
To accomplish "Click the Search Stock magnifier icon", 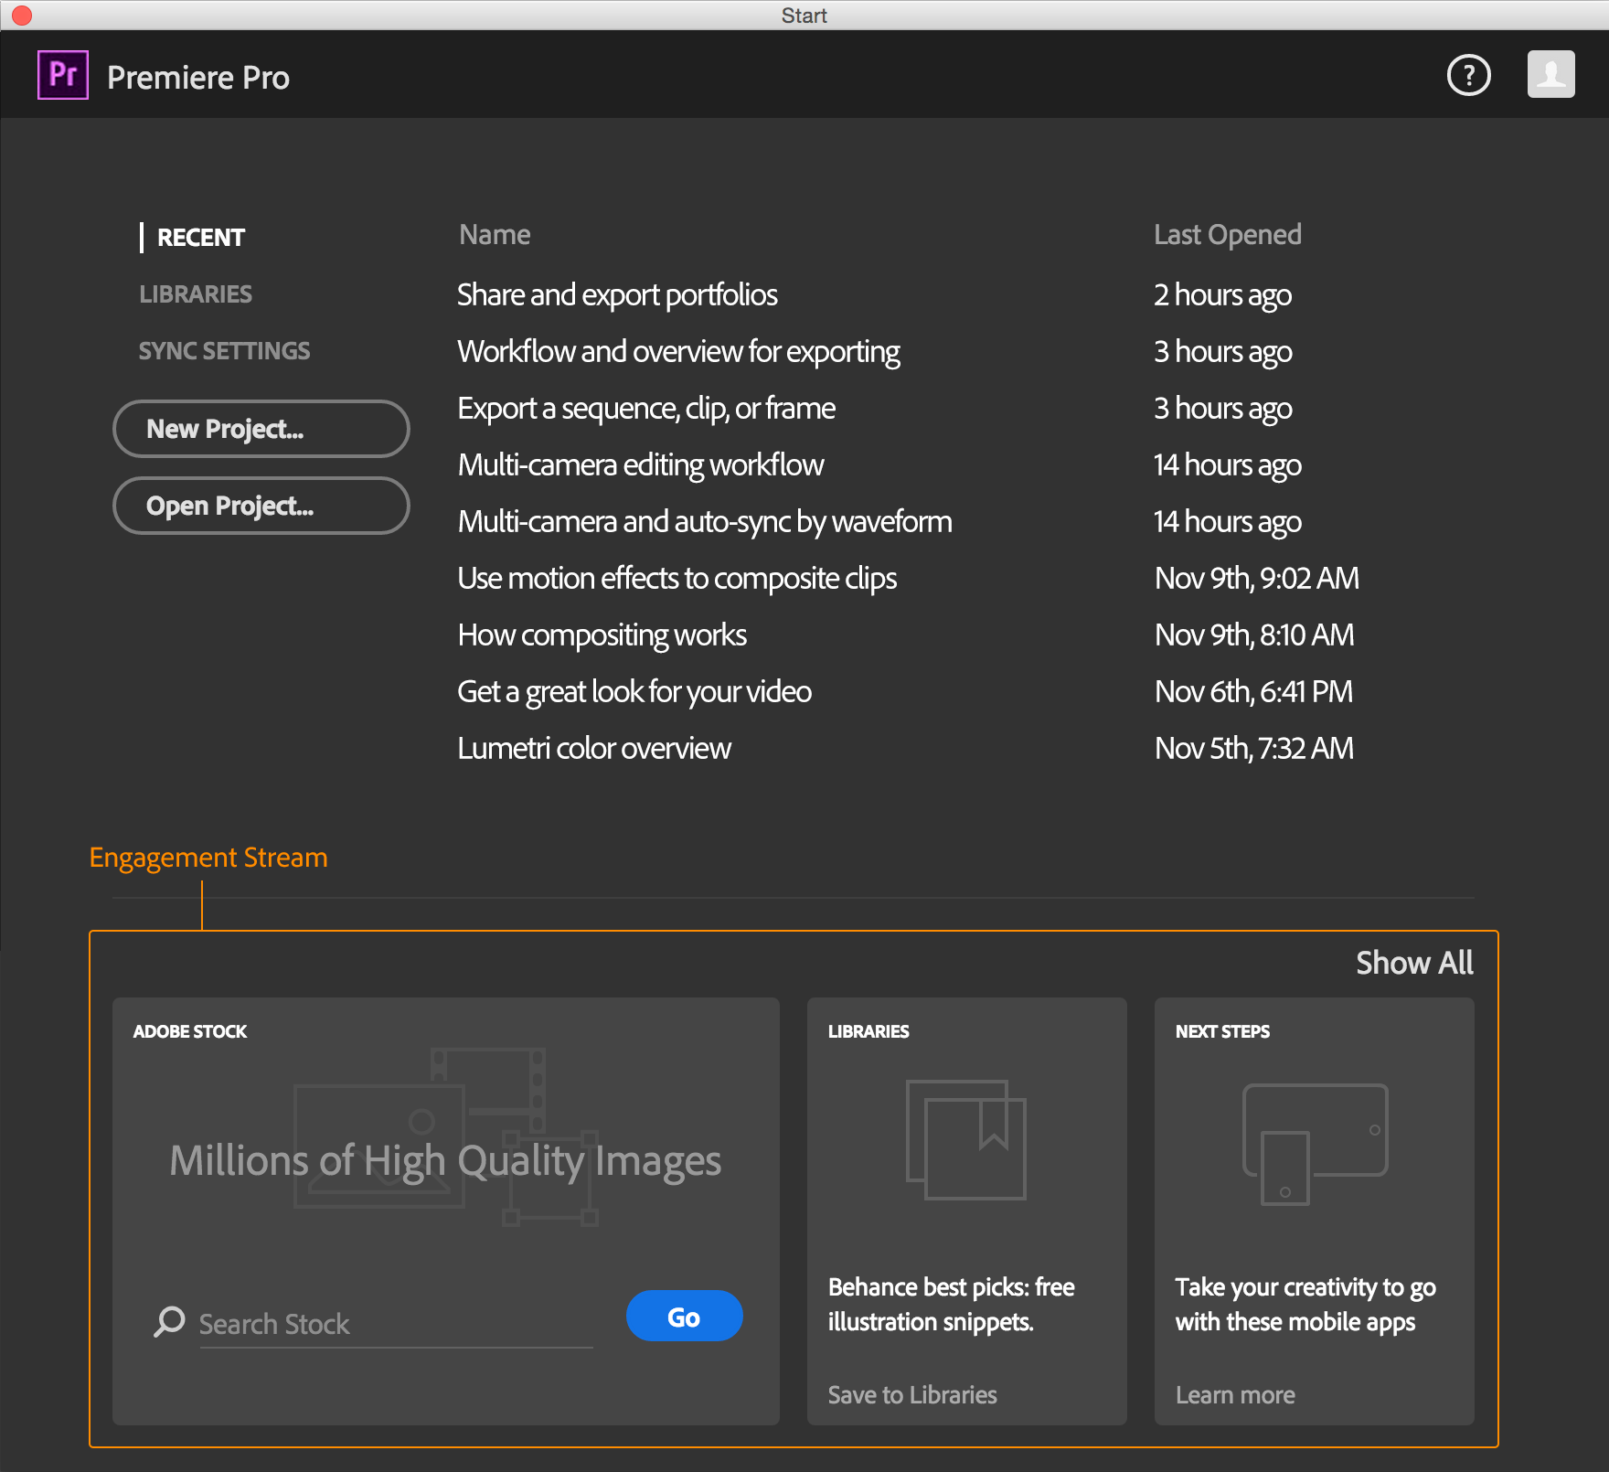I will [x=169, y=1321].
